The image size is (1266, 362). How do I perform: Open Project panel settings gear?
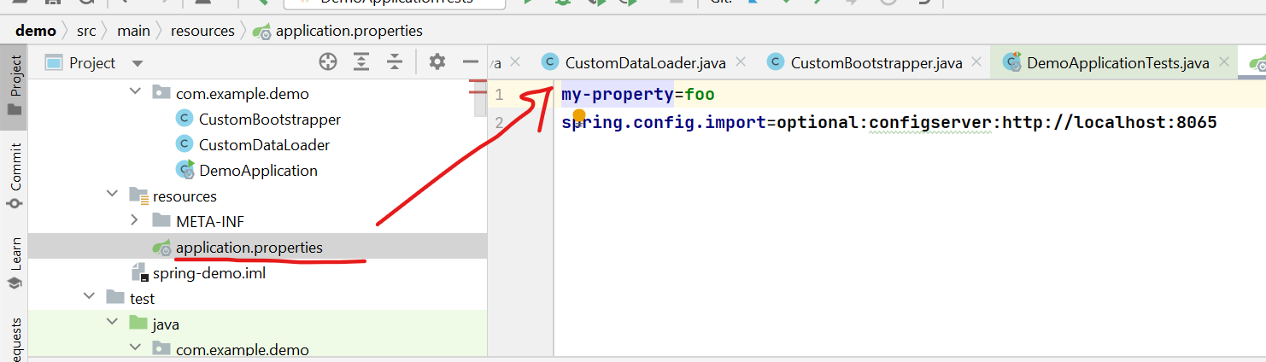[437, 61]
